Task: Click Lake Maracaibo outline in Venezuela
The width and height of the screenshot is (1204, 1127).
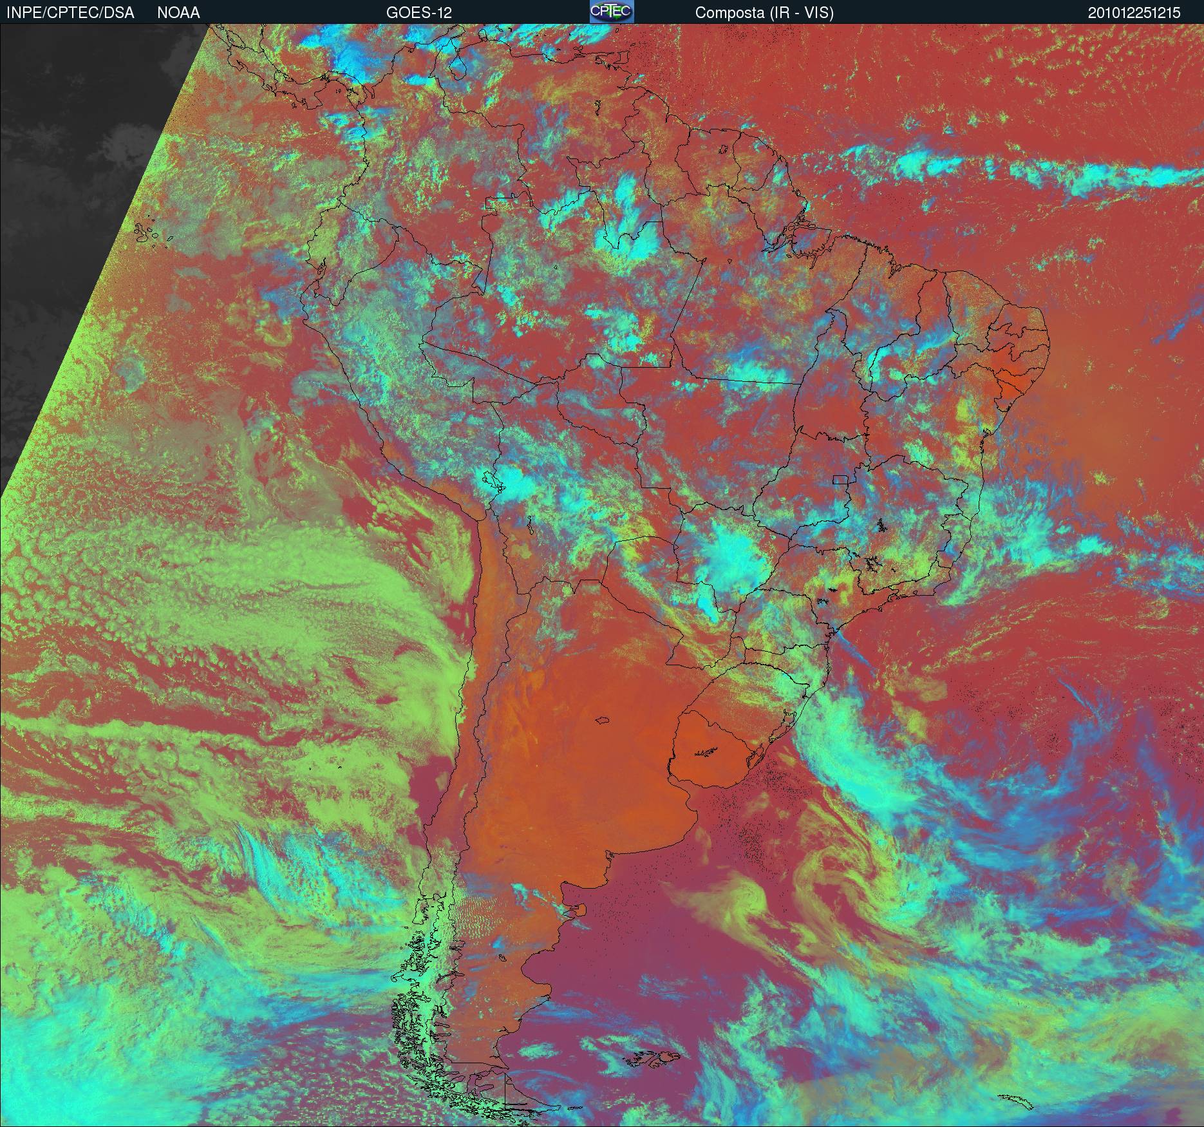Action: tap(458, 63)
